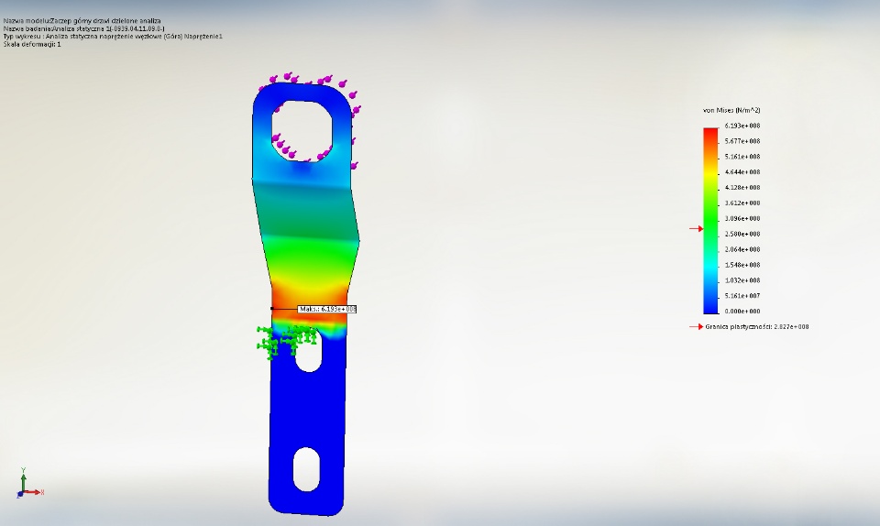880x526 pixels.
Task: Click legend value 5.677e+008
Action: (742, 141)
